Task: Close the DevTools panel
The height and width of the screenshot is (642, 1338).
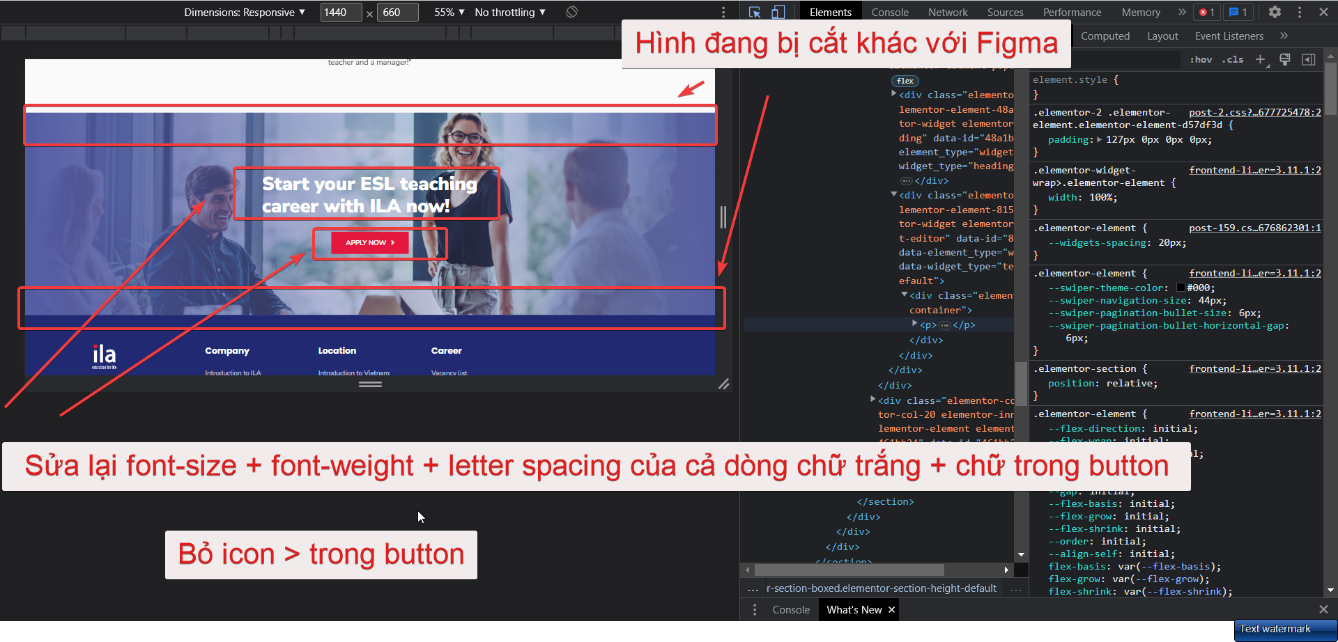Action: 1323,12
